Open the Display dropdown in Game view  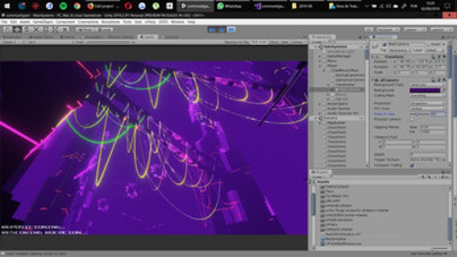9,42
